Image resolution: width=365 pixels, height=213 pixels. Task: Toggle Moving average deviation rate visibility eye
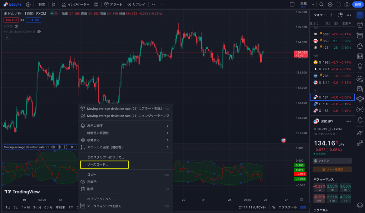[53, 147]
